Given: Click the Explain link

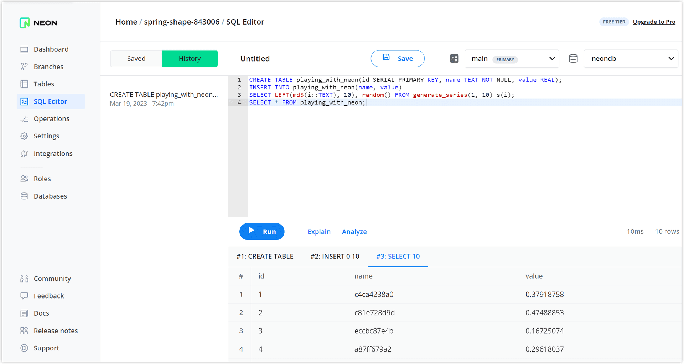Looking at the screenshot, I should click(x=319, y=232).
